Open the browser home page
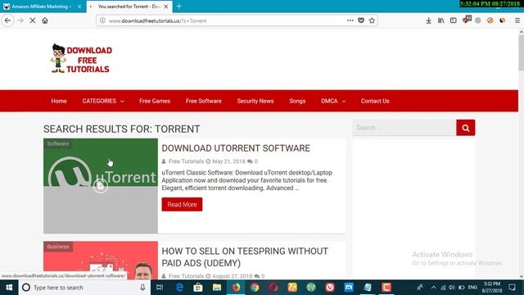Screen dimensions: 524x295 pos(45,20)
